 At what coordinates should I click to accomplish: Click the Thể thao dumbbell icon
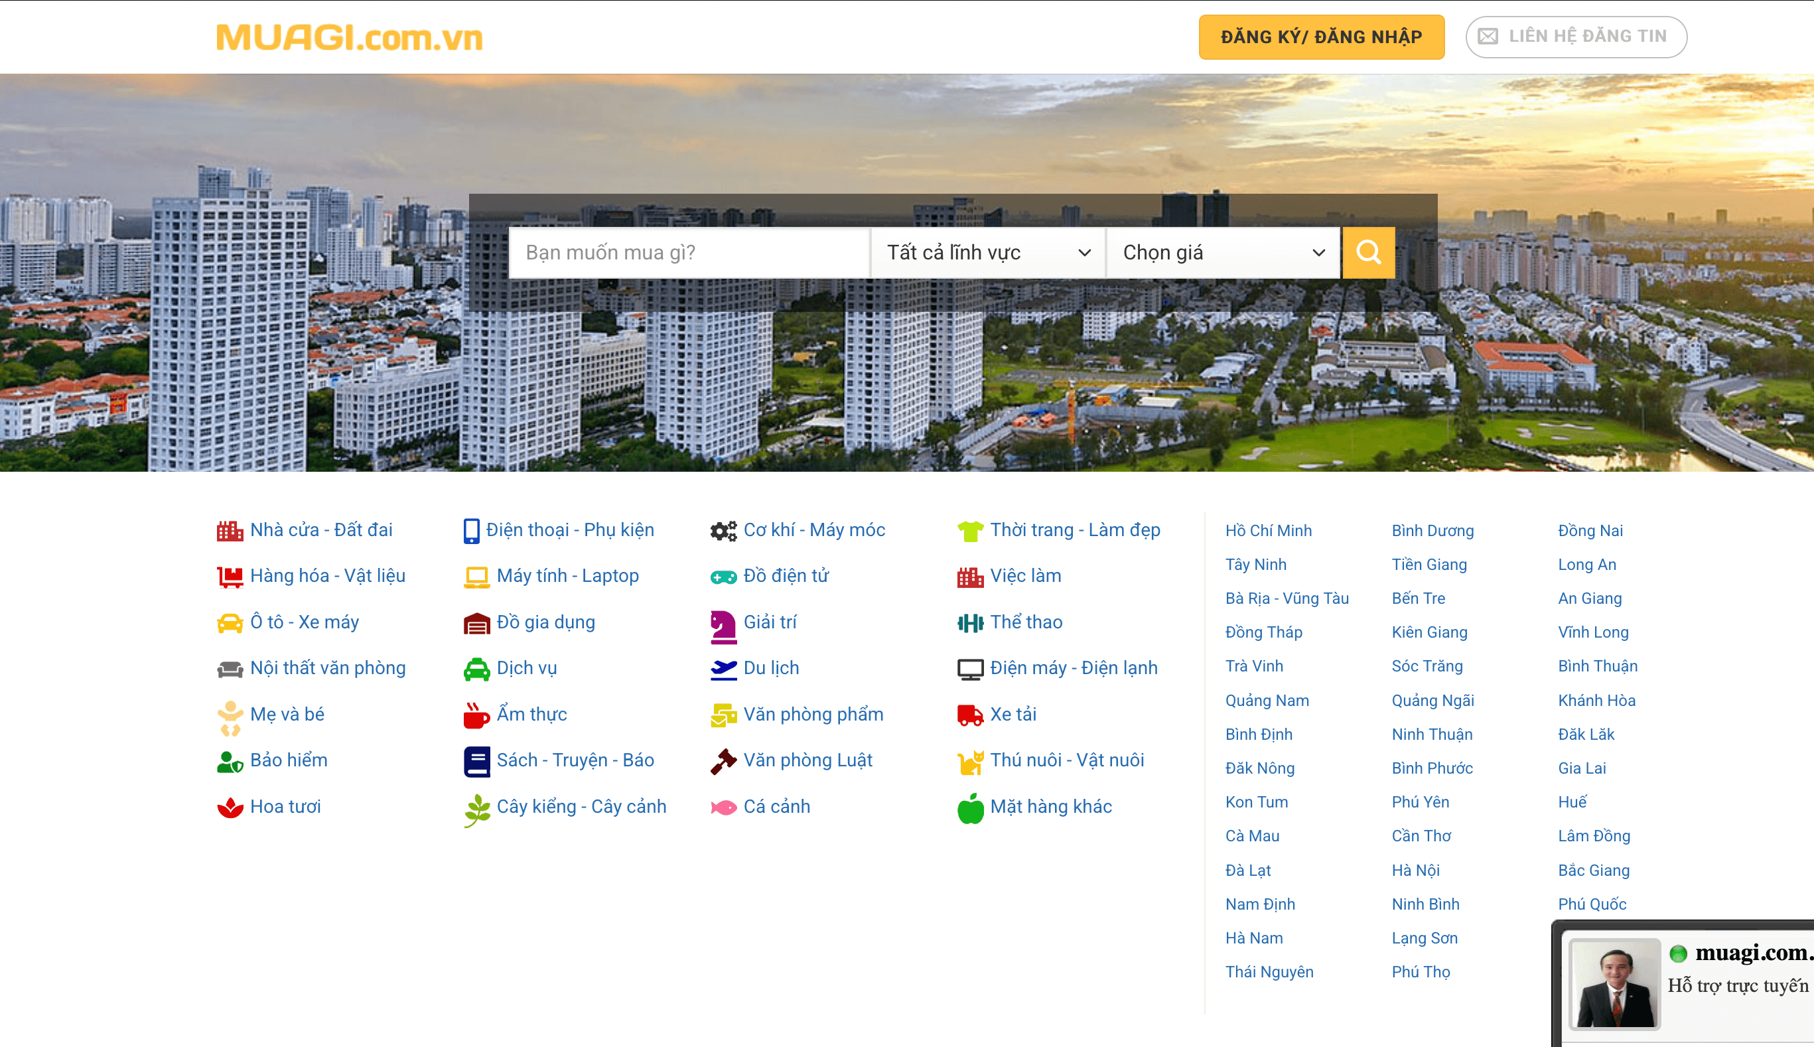(970, 623)
